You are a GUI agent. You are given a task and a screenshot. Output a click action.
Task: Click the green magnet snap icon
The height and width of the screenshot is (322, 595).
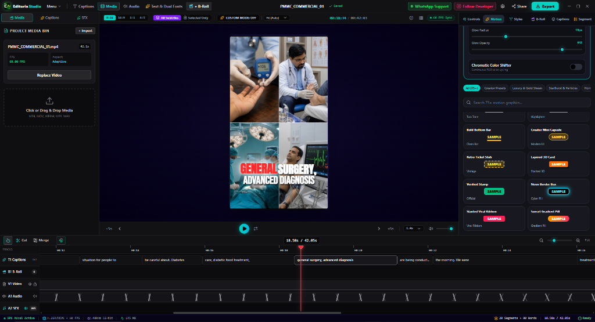61,240
